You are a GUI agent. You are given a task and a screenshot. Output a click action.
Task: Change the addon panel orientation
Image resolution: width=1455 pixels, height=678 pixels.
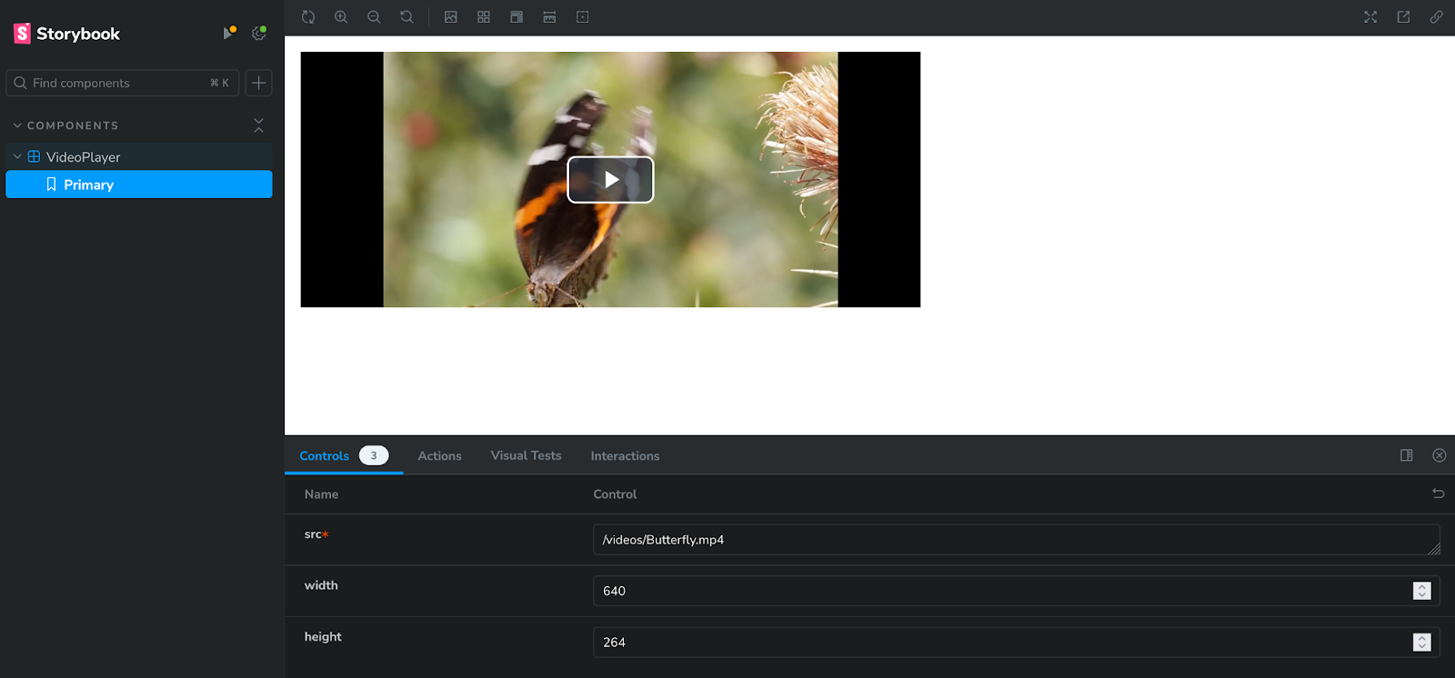[x=1407, y=455]
